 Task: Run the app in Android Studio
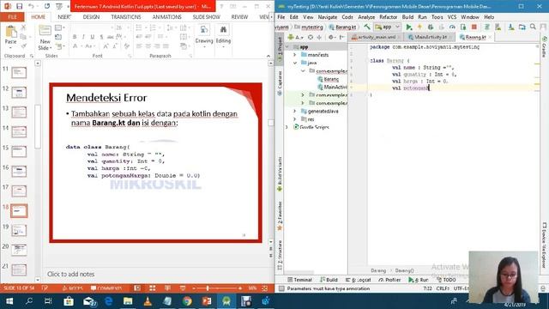tap(408, 27)
